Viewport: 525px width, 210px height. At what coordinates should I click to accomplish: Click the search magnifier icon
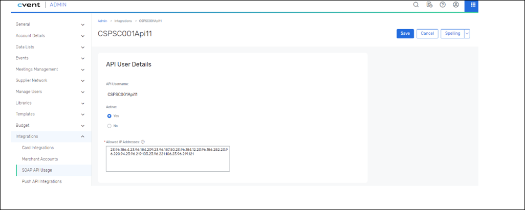[x=416, y=5]
